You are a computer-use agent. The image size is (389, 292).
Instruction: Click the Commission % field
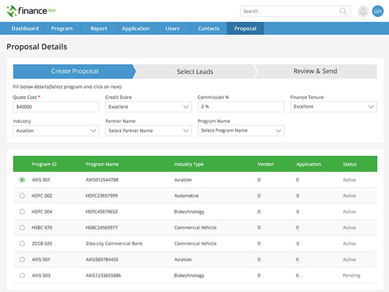pos(241,107)
